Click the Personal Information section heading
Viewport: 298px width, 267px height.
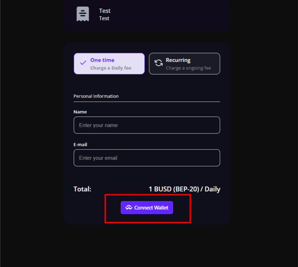(x=96, y=96)
